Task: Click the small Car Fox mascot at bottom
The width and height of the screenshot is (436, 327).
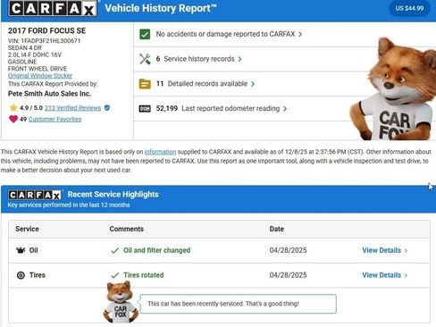Action: pos(121,303)
